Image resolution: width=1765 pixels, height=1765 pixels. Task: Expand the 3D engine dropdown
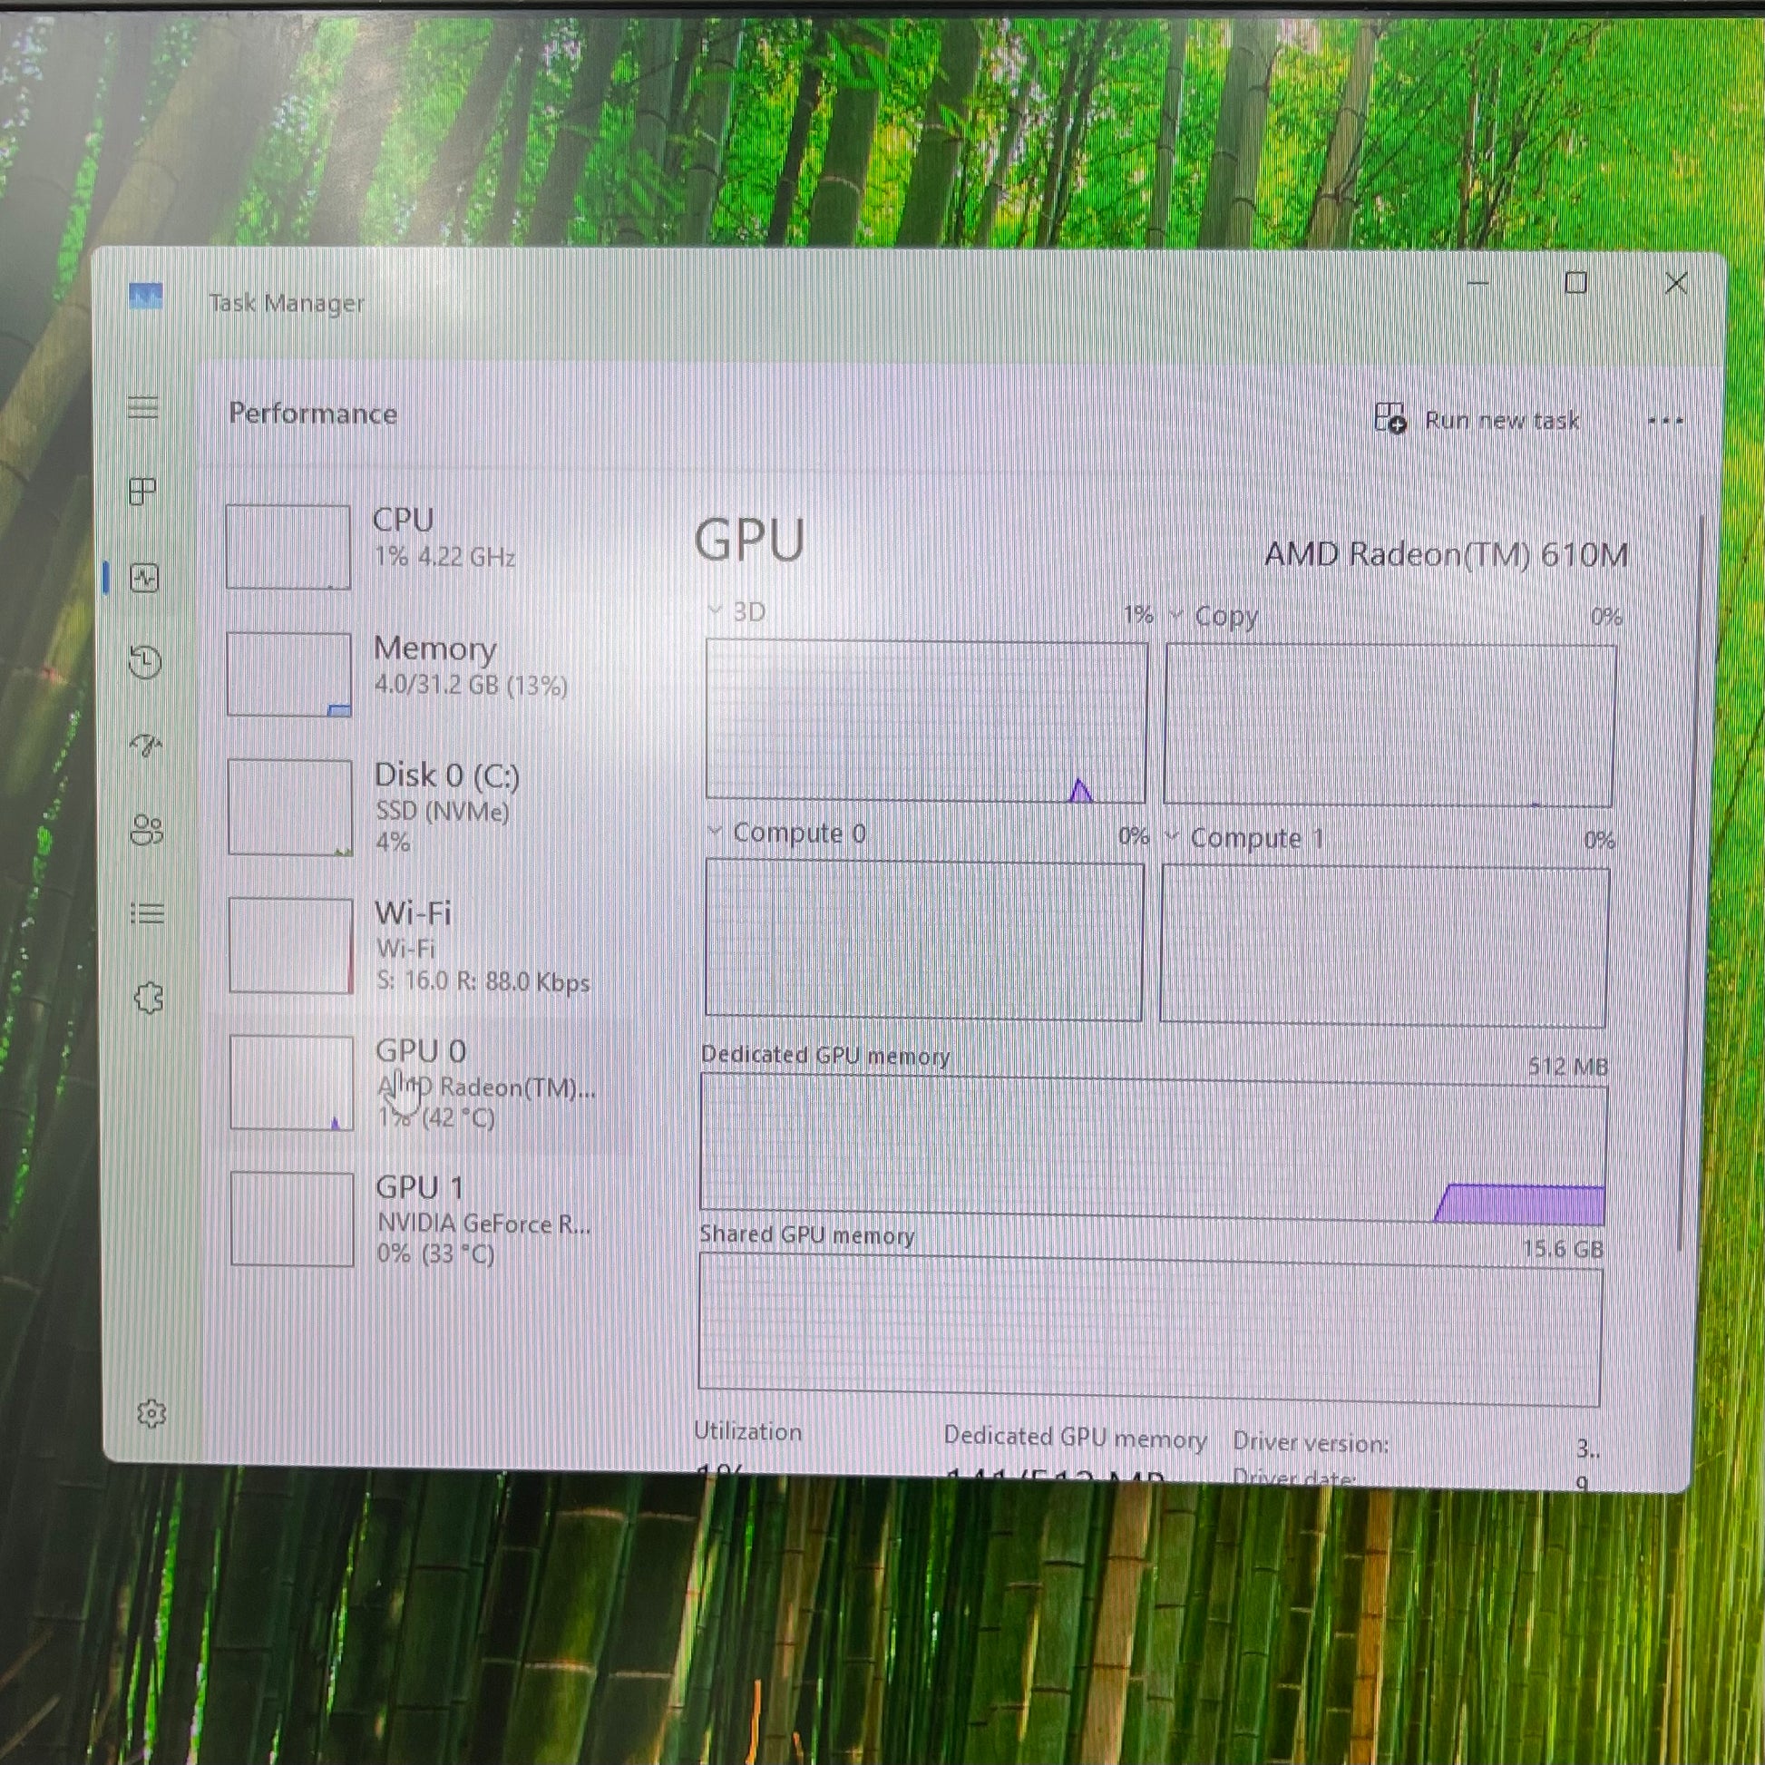click(717, 610)
